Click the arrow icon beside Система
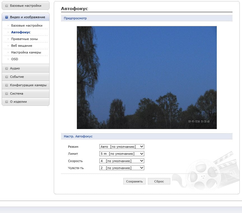 point(6,93)
